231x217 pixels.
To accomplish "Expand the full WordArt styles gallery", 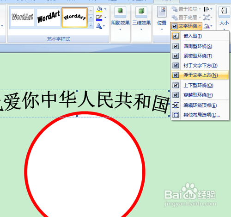I will [91, 25].
